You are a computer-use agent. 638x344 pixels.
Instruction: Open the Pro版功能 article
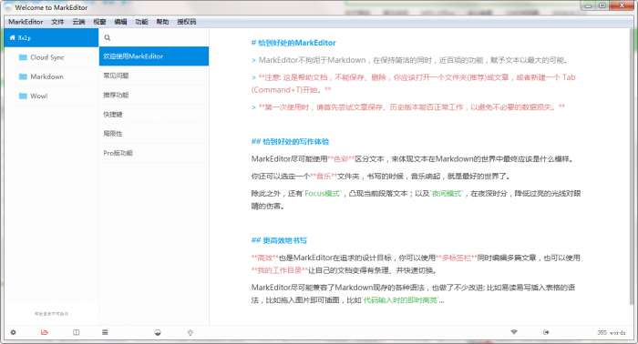click(x=154, y=153)
